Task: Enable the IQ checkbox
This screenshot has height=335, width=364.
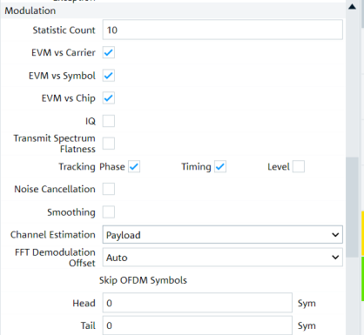Action: click(109, 121)
